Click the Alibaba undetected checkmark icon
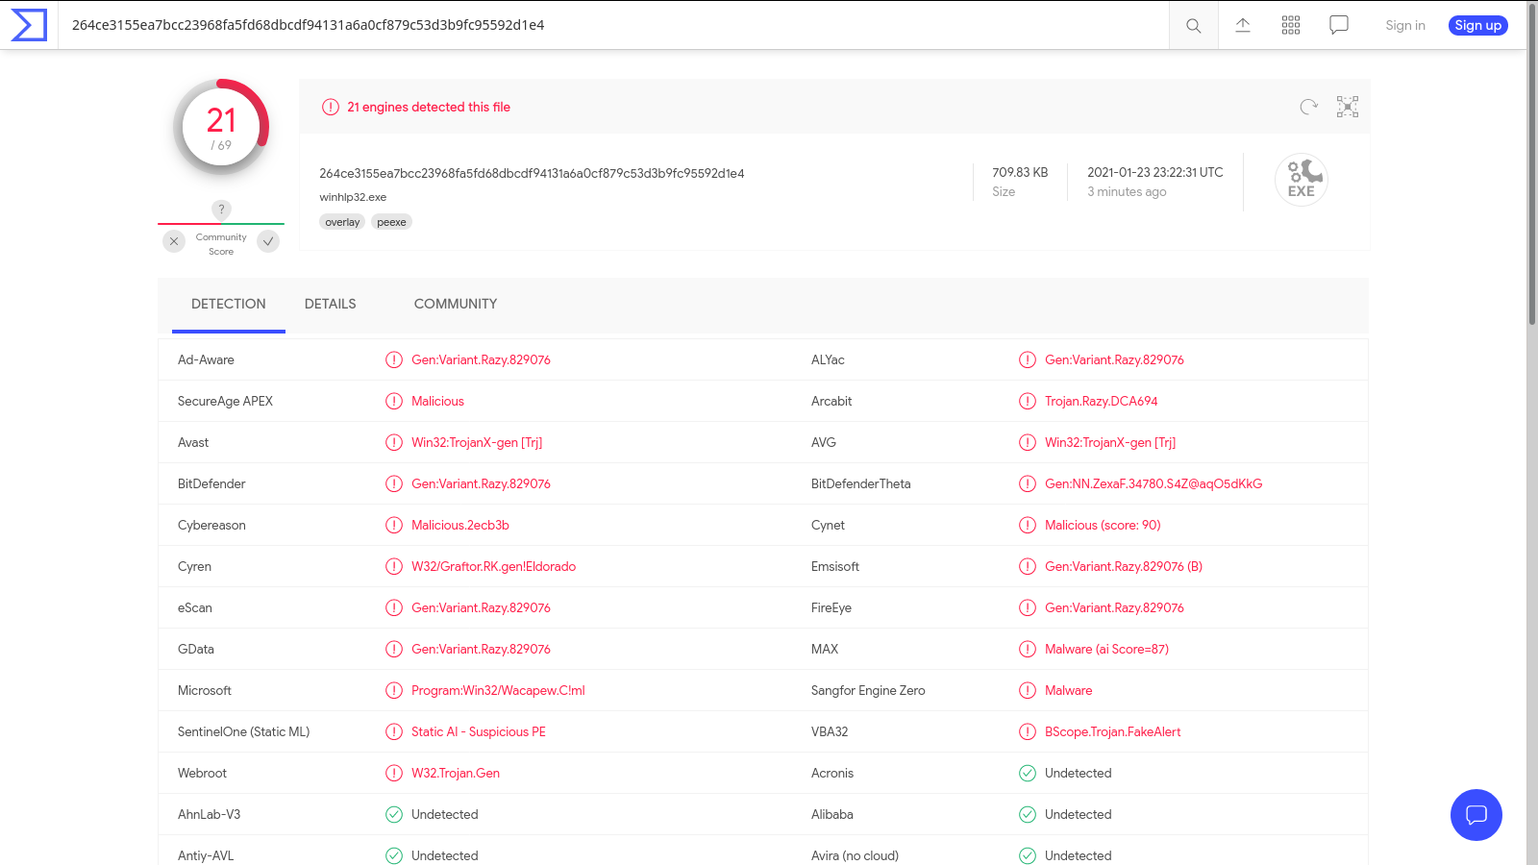The image size is (1538, 865). click(x=1028, y=814)
